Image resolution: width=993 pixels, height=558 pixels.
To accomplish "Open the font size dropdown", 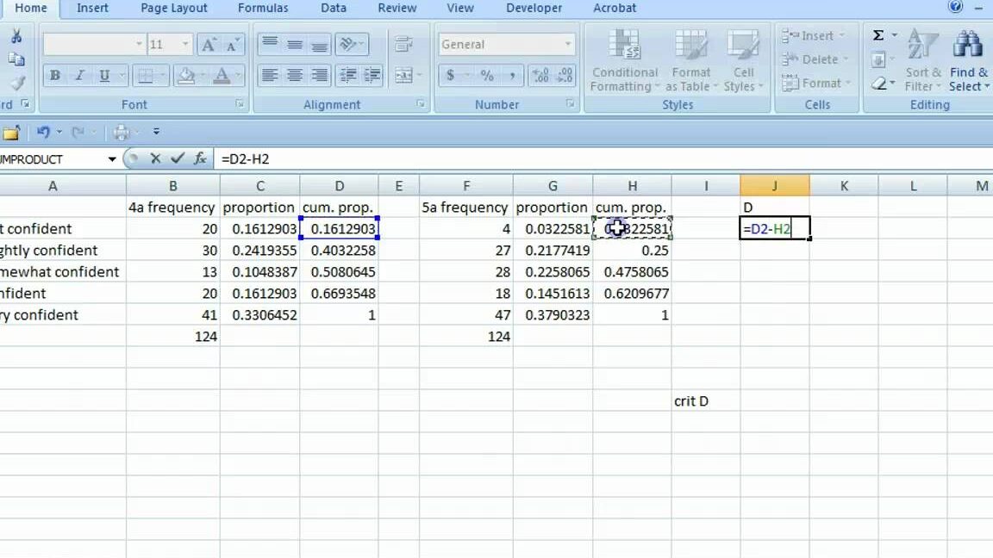I will (186, 45).
